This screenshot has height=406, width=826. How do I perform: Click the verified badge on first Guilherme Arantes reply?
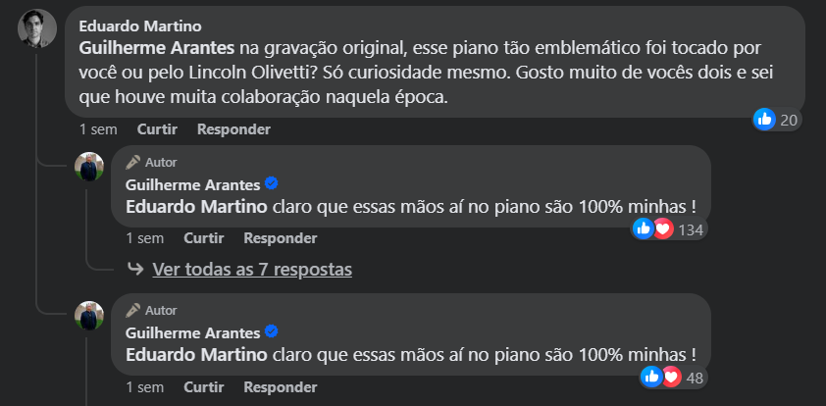[272, 183]
